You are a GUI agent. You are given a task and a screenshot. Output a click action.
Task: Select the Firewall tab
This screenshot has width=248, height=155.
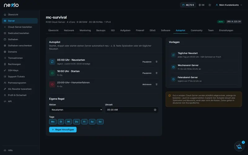pos(140,30)
